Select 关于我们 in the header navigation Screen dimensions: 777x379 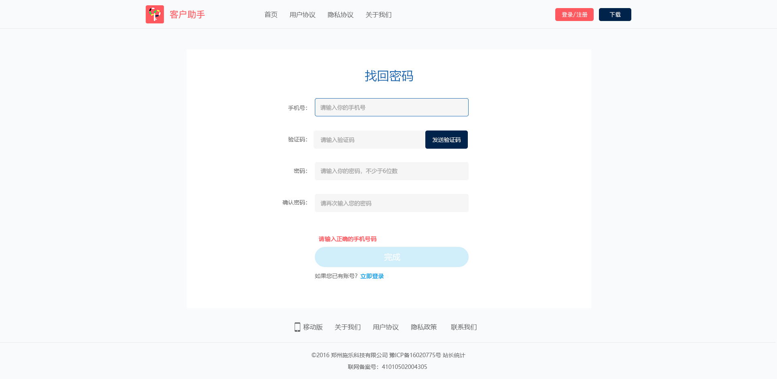pos(378,15)
